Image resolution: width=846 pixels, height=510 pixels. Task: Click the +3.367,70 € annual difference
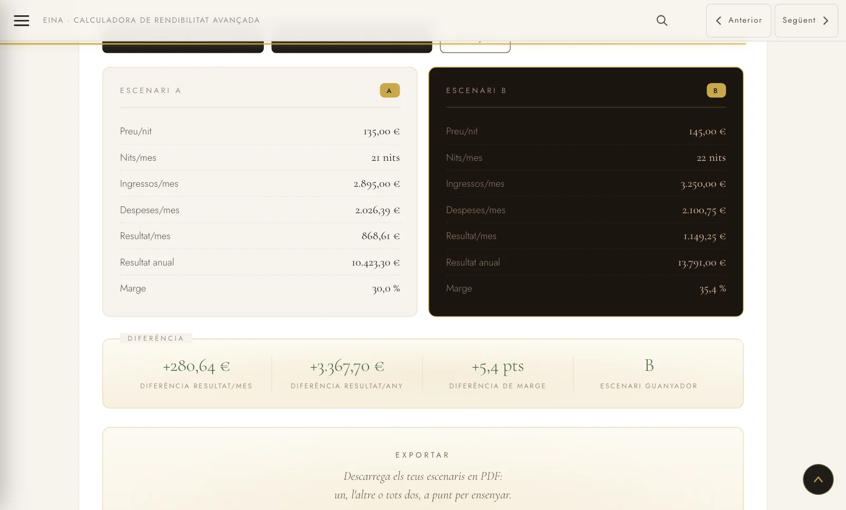347,366
